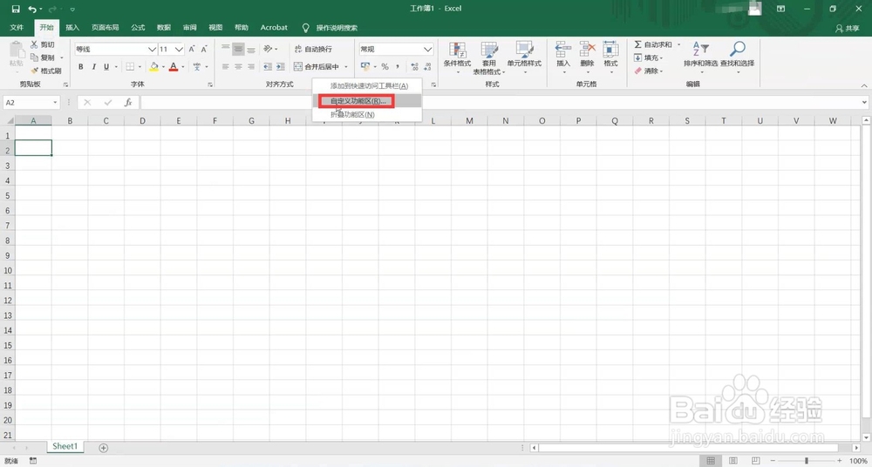This screenshot has width=872, height=467.
Task: Toggle middle align icon
Action: click(x=239, y=50)
